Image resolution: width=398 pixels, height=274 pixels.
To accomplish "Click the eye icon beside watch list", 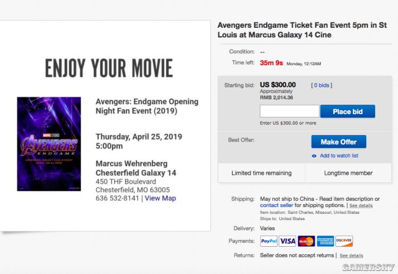I will [314, 156].
